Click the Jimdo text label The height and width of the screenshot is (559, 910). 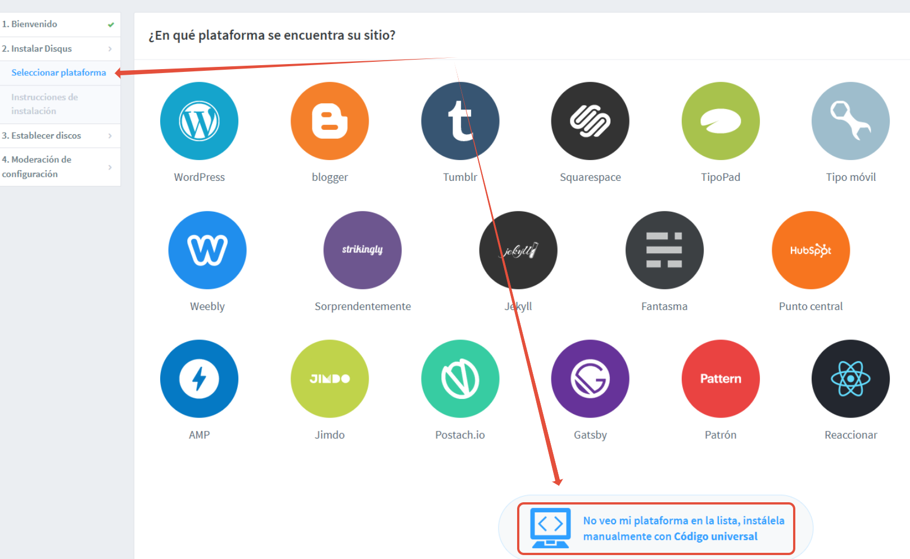(x=329, y=435)
